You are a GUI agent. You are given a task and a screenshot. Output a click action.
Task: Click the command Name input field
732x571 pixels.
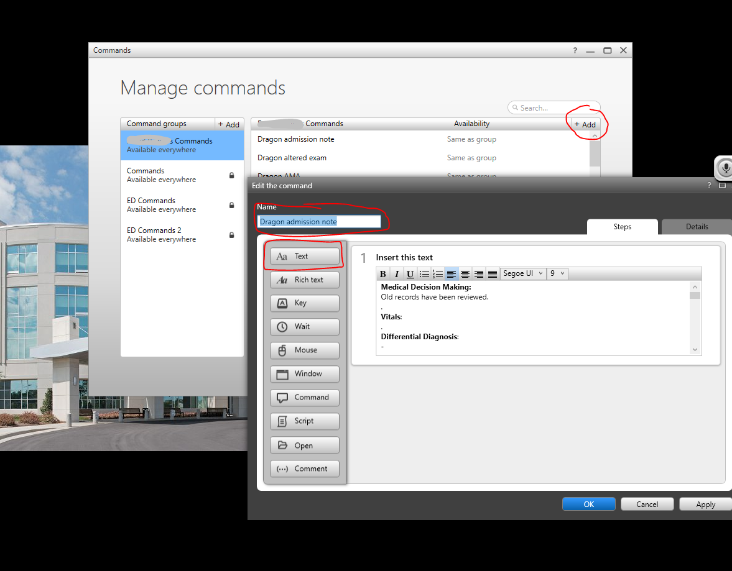[x=319, y=222]
